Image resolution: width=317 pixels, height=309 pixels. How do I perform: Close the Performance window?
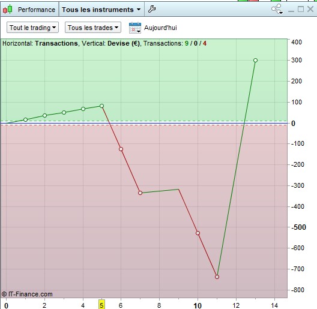click(310, 9)
